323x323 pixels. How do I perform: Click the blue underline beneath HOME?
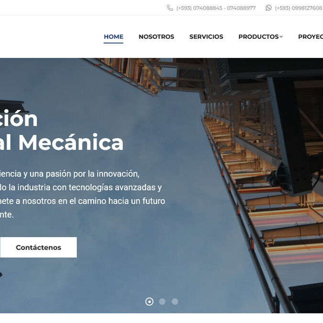[113, 43]
